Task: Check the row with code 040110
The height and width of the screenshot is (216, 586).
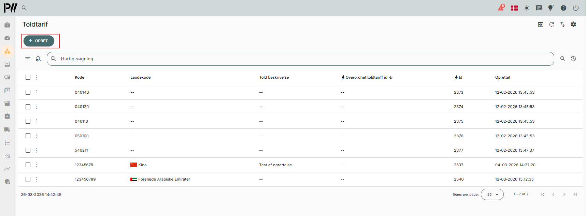Action: click(28, 121)
